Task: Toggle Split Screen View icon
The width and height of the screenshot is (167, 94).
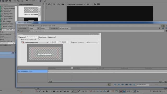Action: (63, 4)
